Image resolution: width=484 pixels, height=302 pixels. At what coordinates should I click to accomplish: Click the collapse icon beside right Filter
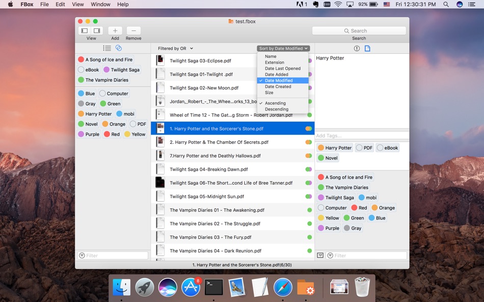point(320,255)
